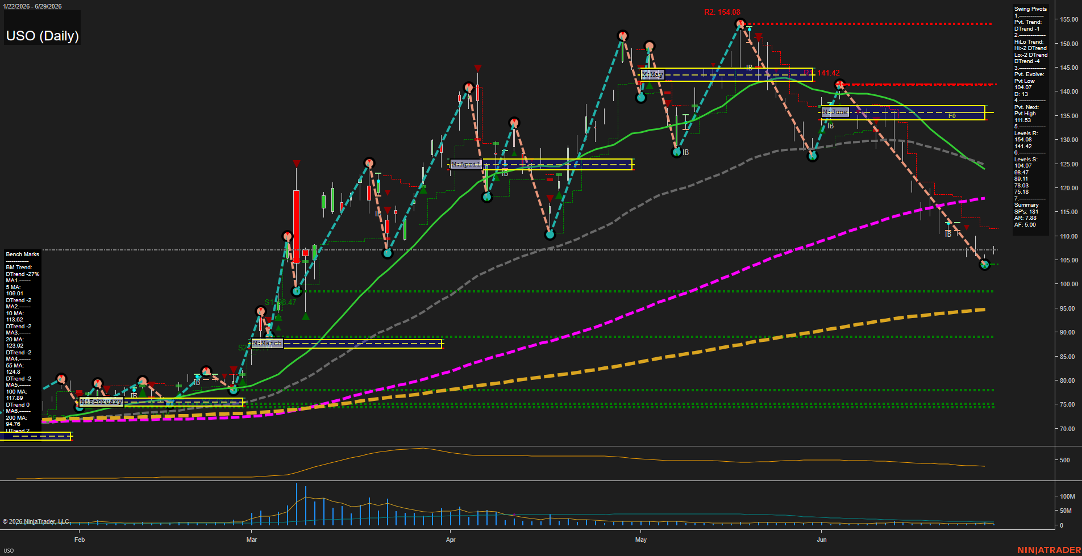Screen dimensions: 1082x556
Task: Click the 5 MA: entry in Bench Marks
Action: click(13, 287)
